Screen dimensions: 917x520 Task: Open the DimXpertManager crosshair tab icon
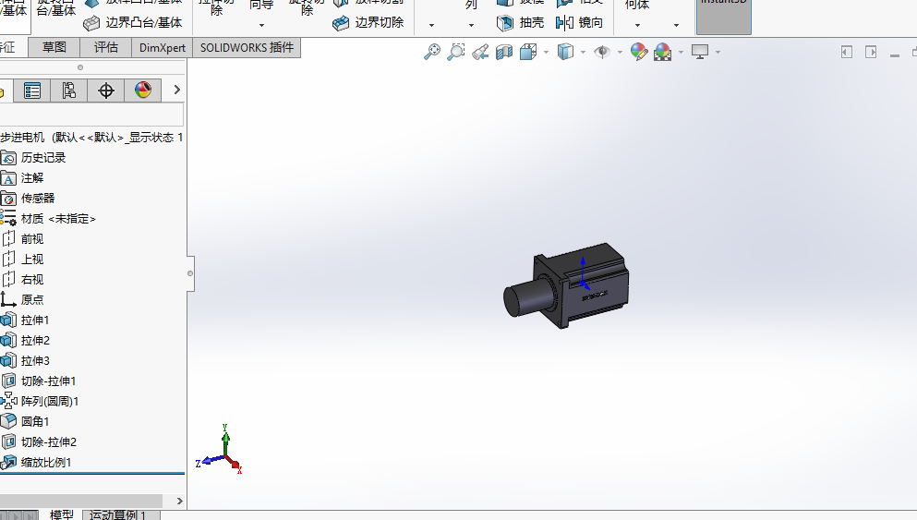(x=106, y=91)
